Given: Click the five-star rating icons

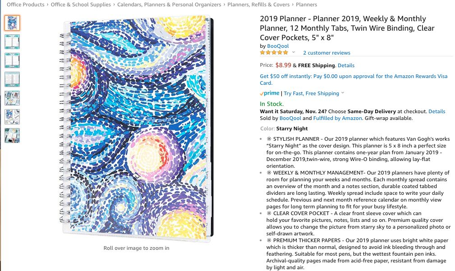Looking at the screenshot, I should point(274,52).
